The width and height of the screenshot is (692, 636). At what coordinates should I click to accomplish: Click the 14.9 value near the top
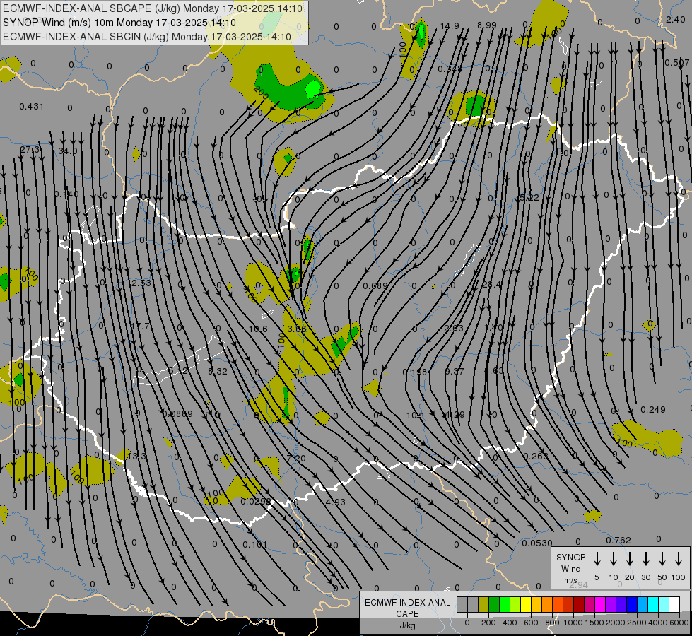(450, 26)
